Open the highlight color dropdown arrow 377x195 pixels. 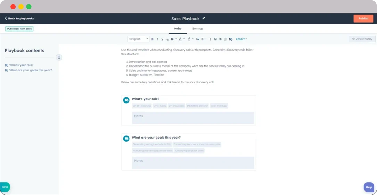click(192, 39)
